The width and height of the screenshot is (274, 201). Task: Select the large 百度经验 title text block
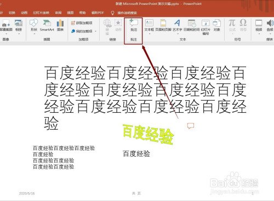pos(145,98)
